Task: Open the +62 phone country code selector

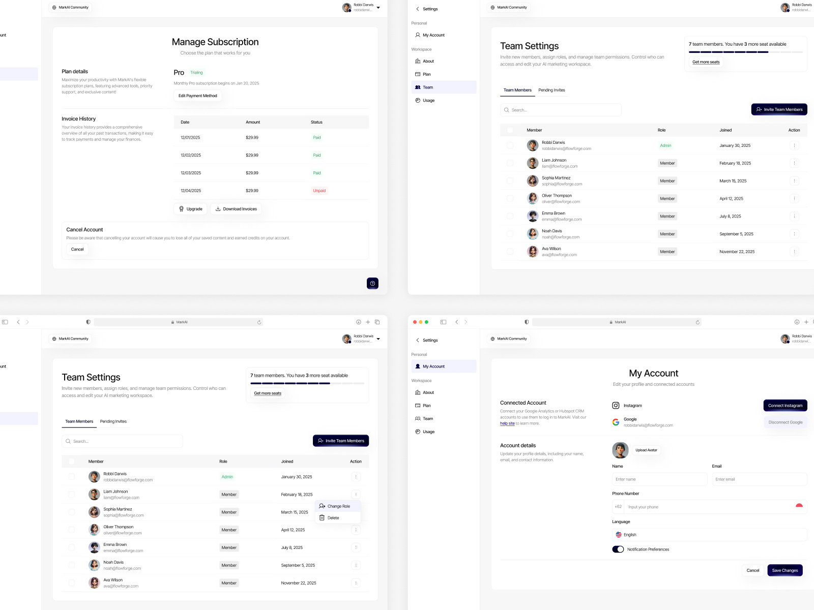Action: point(618,506)
